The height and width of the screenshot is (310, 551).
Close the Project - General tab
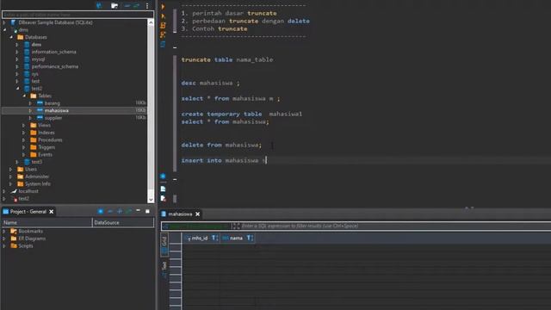(x=52, y=211)
